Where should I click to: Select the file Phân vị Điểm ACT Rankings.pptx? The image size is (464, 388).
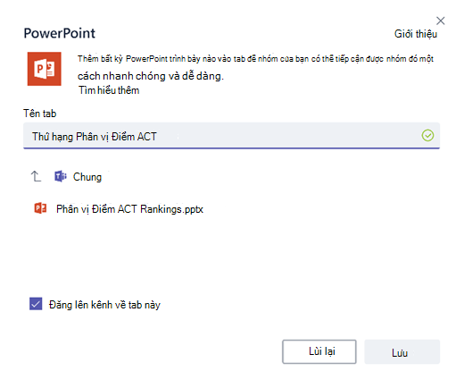click(x=129, y=209)
